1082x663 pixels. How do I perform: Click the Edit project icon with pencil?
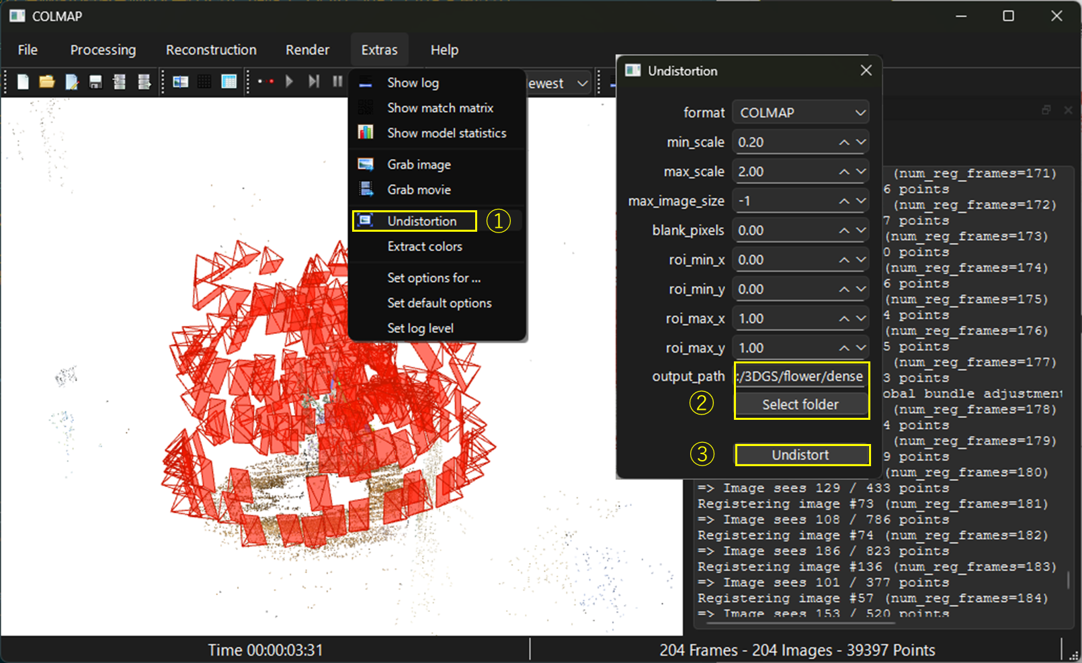71,82
